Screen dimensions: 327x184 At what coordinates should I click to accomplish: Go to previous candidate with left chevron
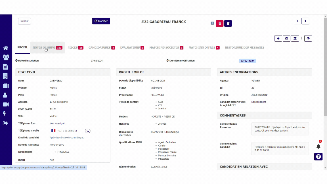tap(297, 21)
